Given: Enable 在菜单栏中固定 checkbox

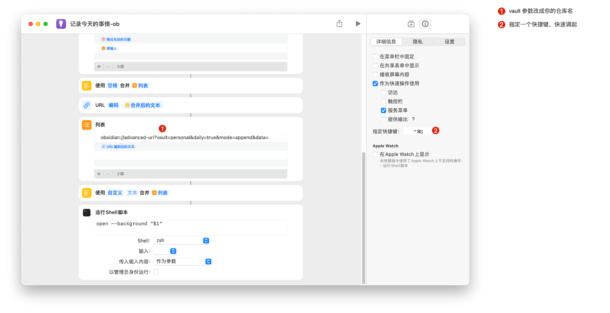Looking at the screenshot, I should (x=375, y=57).
